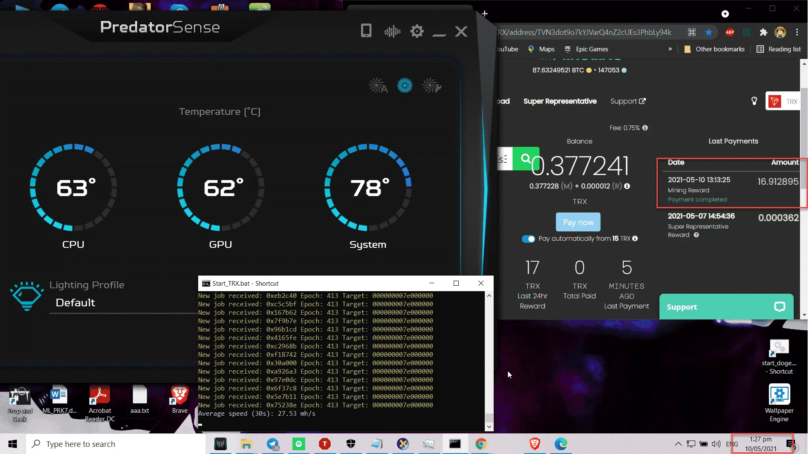The width and height of the screenshot is (808, 454).
Task: Click the pay automatically info icon
Action: (635, 239)
